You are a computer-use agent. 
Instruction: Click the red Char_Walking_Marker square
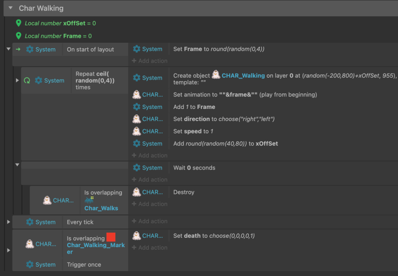[x=111, y=237]
